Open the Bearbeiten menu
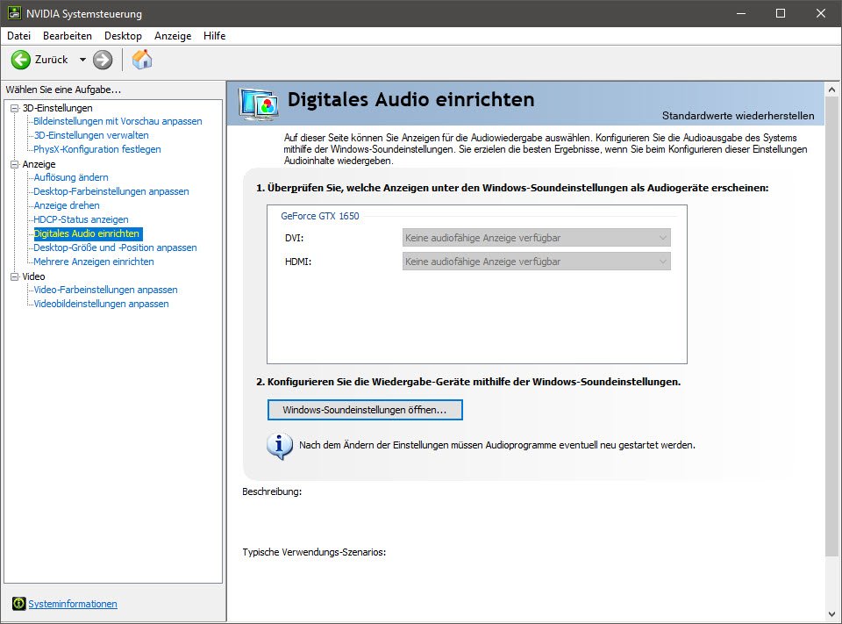Screen dimensions: 842x624 coord(68,36)
